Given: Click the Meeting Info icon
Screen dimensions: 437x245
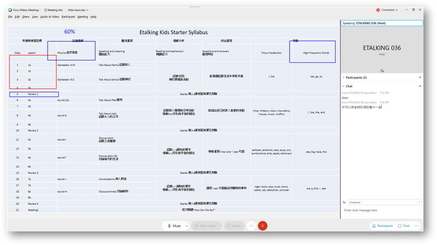Looking at the screenshot, I should [x=45, y=10].
